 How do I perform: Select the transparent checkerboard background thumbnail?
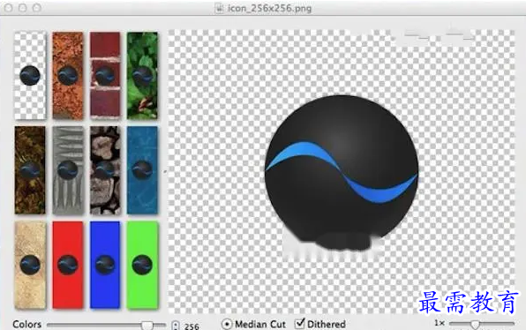click(x=30, y=76)
